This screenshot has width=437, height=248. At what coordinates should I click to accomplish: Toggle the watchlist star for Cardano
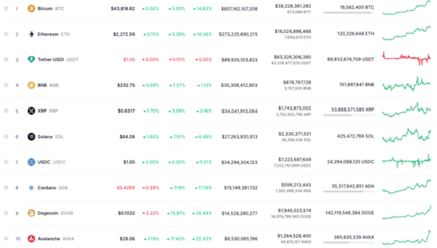point(6,187)
